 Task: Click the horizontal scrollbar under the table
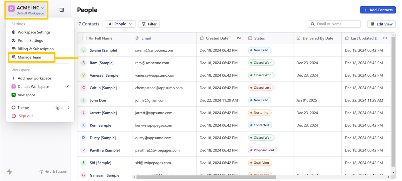(x=206, y=177)
